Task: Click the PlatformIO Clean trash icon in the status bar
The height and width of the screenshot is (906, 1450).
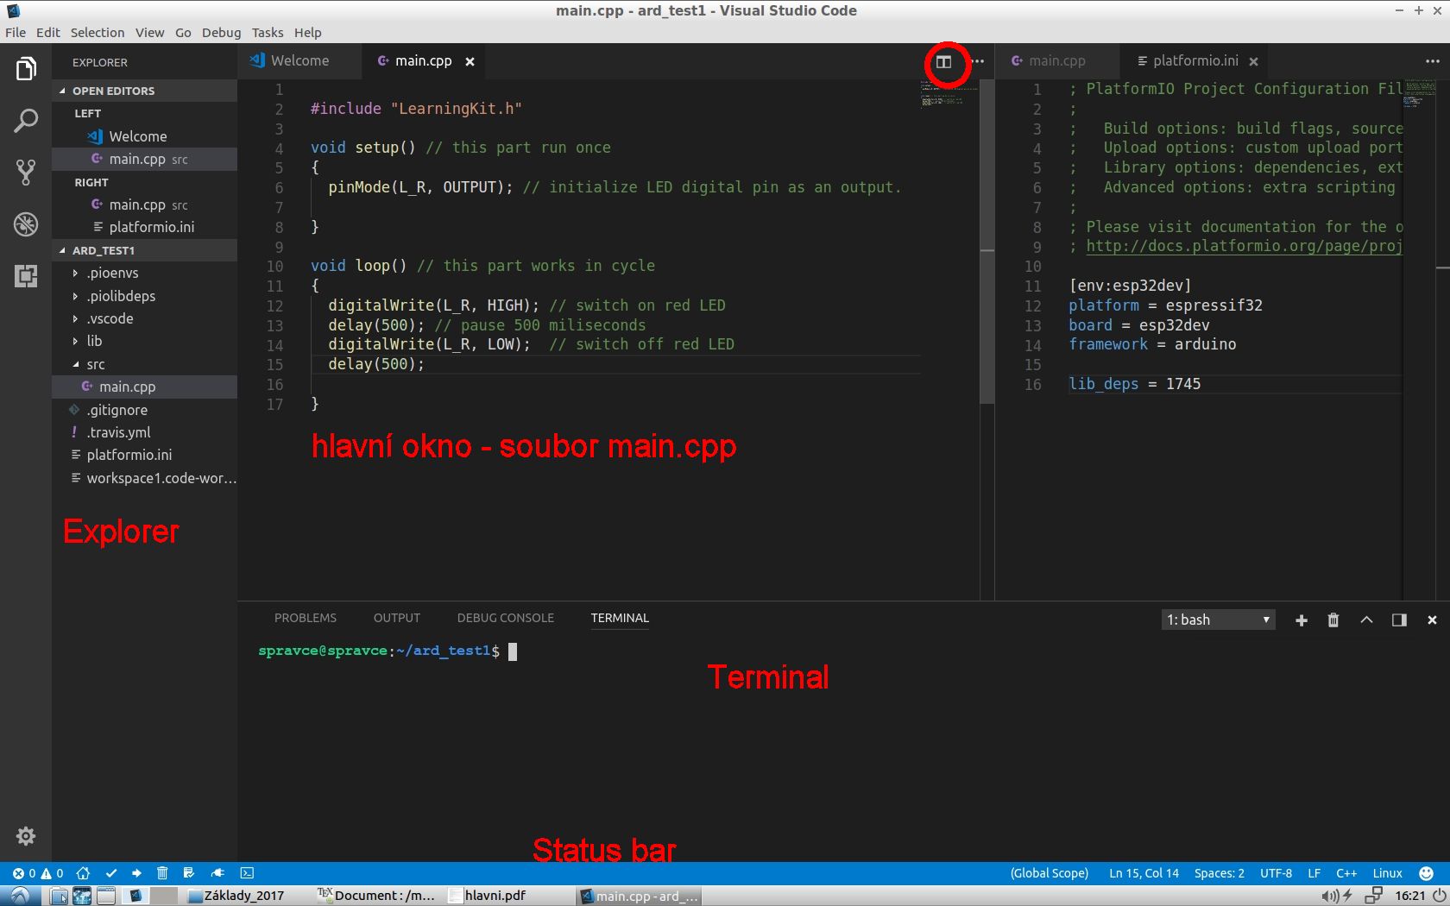Action: click(162, 873)
